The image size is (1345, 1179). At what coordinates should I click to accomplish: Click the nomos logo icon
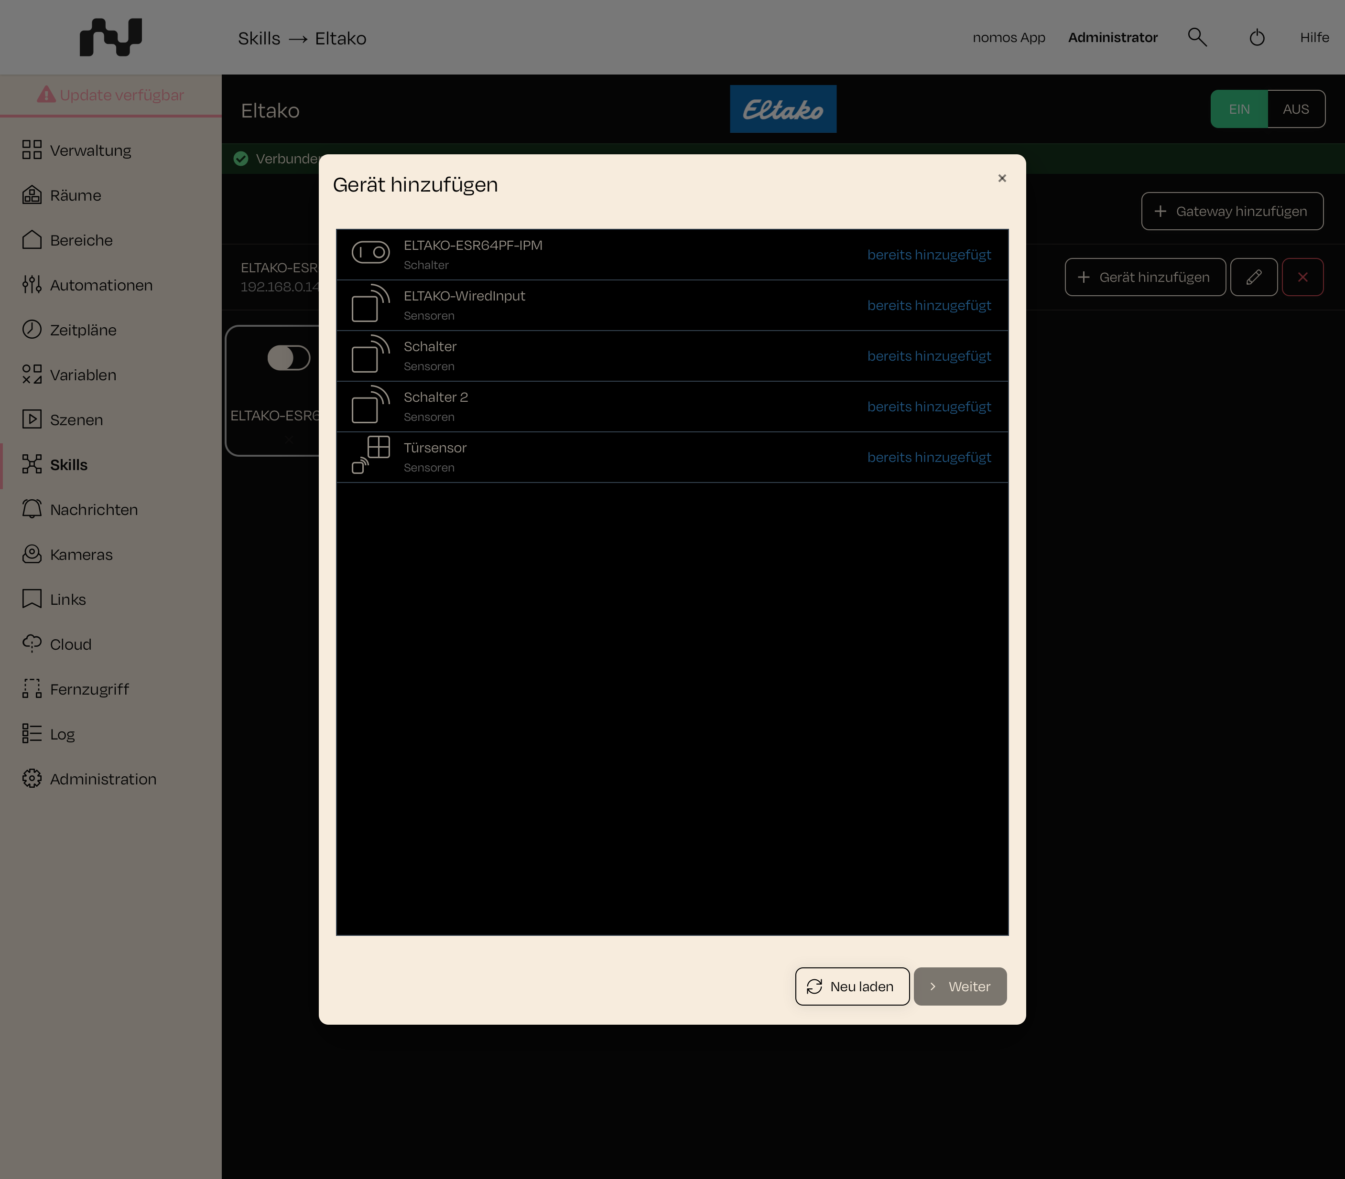pos(110,37)
